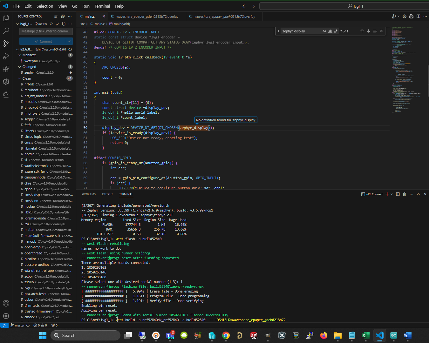Switch to the main.c editor tab

pyautogui.click(x=90, y=17)
